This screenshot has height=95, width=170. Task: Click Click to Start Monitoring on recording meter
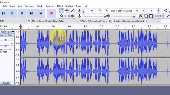121,11
